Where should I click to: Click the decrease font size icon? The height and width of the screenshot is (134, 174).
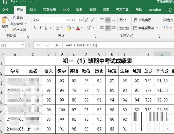tap(93, 20)
